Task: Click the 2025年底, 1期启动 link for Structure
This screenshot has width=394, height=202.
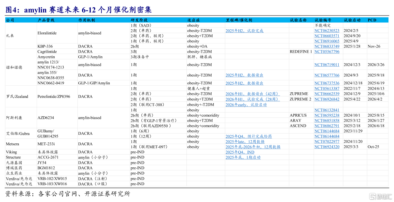Action: click(x=243, y=158)
